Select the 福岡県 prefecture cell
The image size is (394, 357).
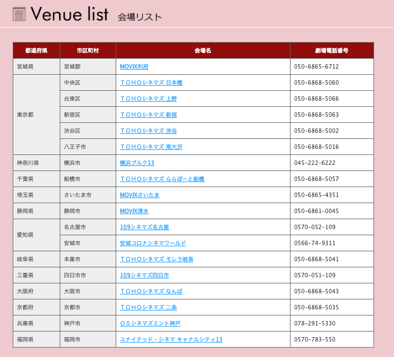(37, 339)
